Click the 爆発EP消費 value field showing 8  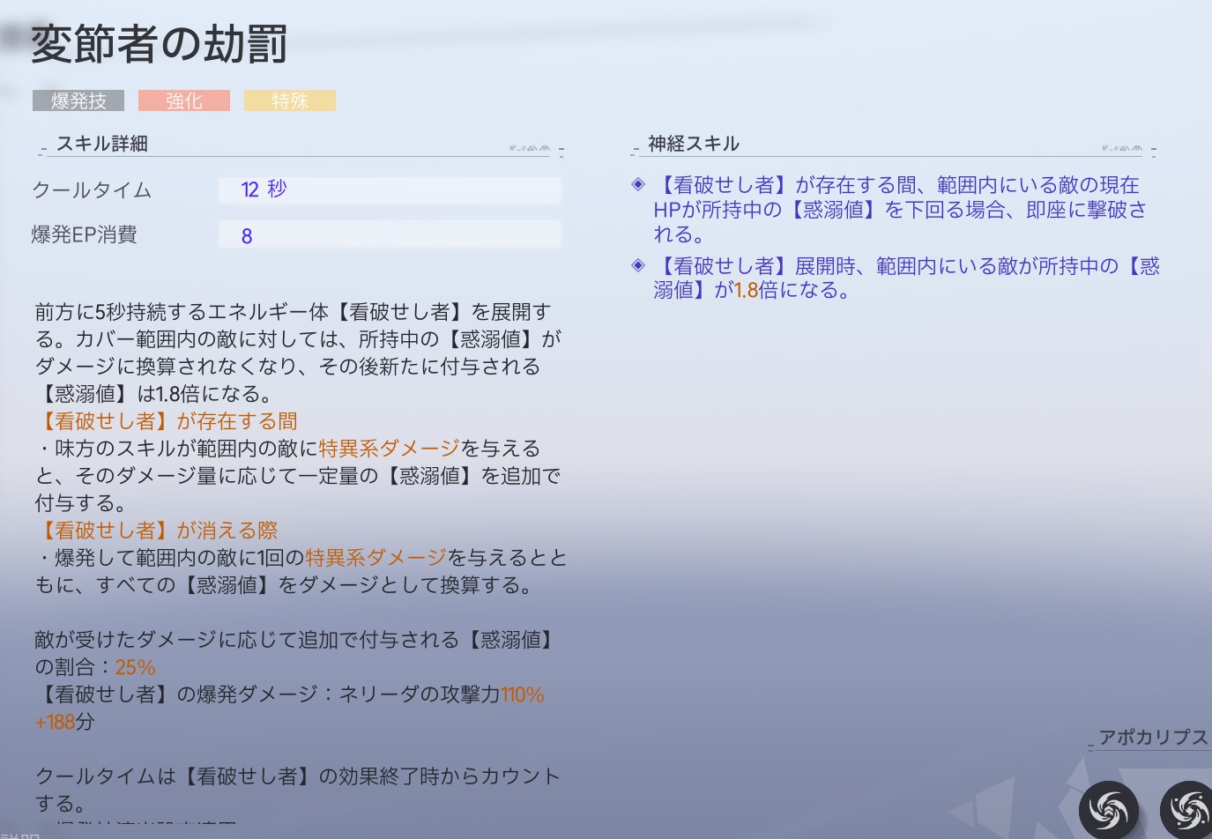point(389,235)
